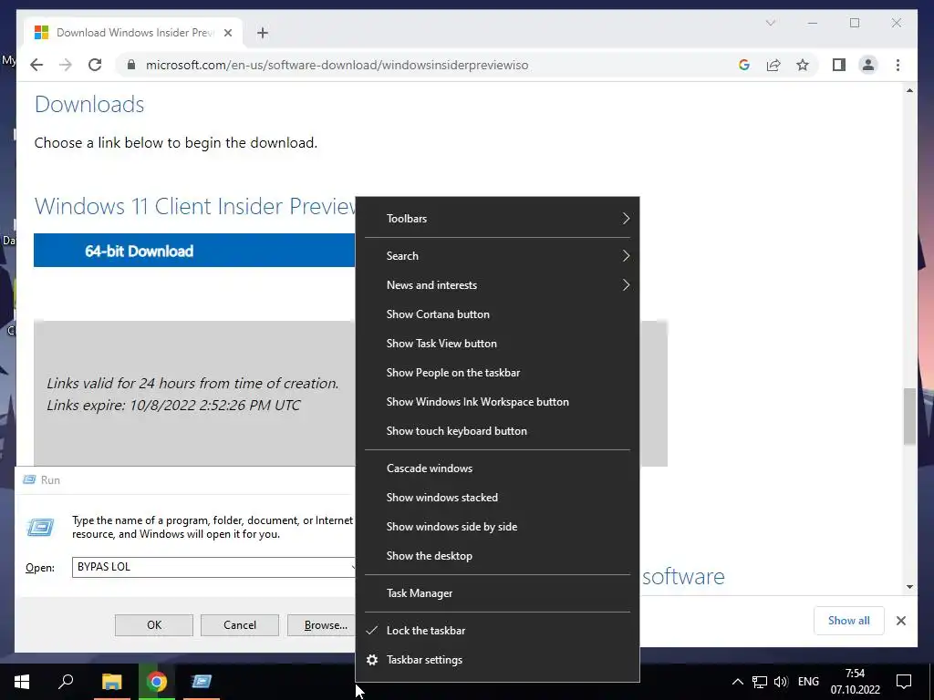Expand the Toolbars submenu

497,219
